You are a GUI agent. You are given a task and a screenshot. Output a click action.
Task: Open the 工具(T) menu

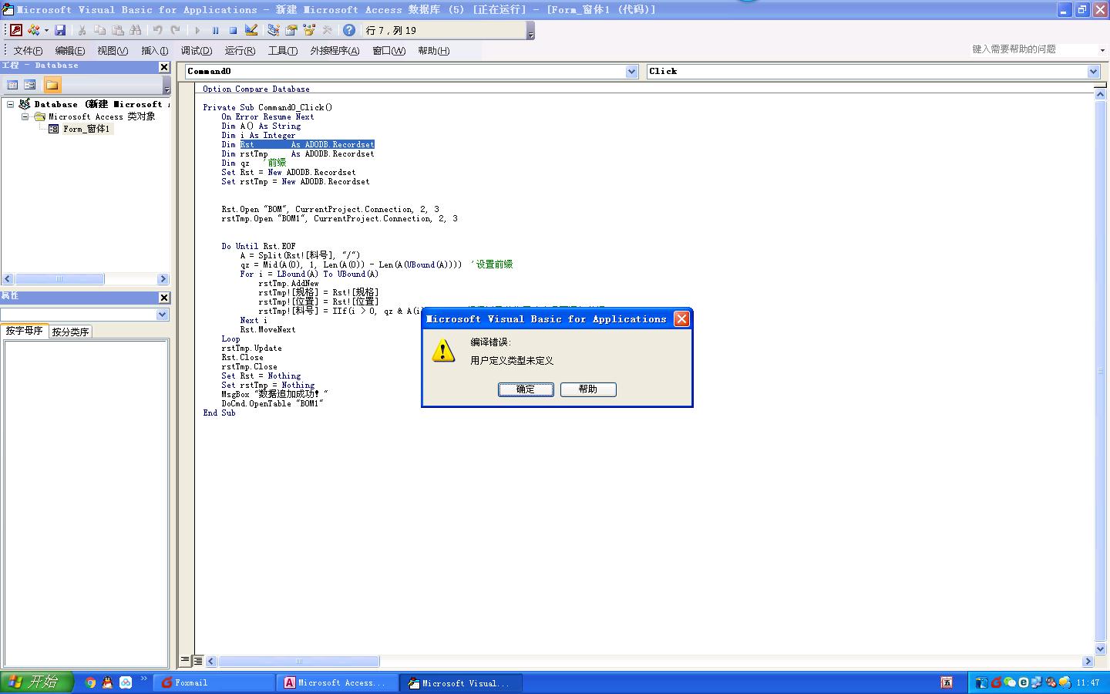[283, 51]
